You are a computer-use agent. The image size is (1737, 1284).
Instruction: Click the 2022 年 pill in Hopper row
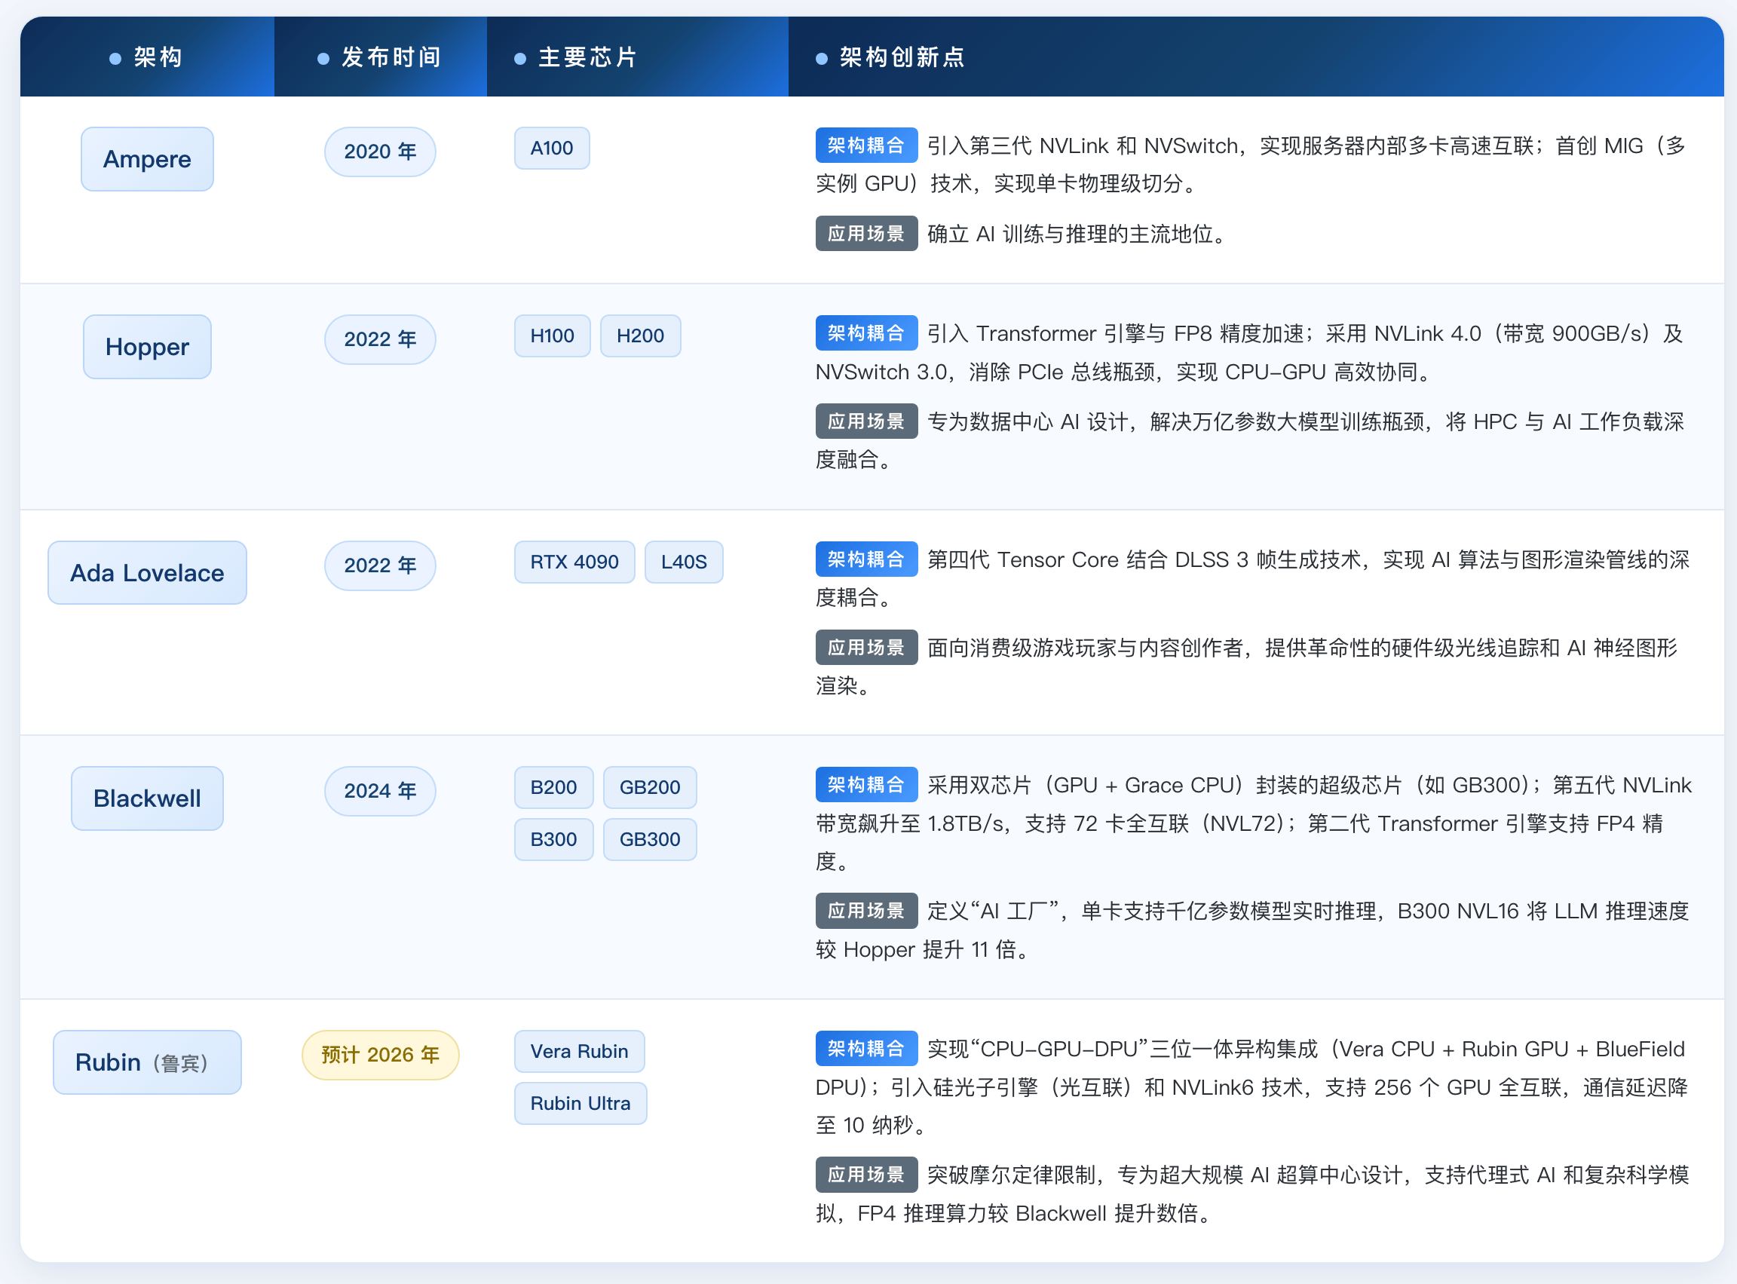(x=380, y=339)
